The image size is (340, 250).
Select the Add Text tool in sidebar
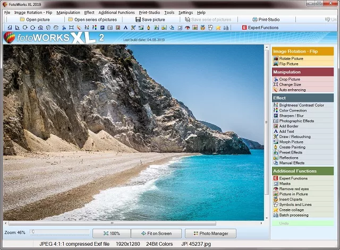tap(286, 131)
